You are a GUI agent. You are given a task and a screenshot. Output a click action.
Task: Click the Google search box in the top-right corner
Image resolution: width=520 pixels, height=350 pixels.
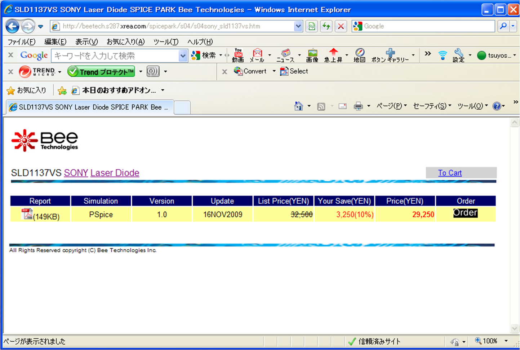(x=423, y=26)
